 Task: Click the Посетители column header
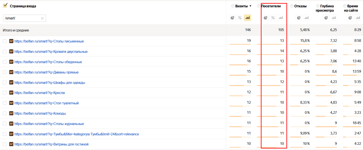[x=271, y=6]
